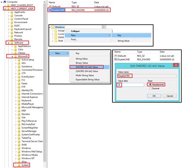Select the DisableCMD DWORD value icon

point(50,10)
